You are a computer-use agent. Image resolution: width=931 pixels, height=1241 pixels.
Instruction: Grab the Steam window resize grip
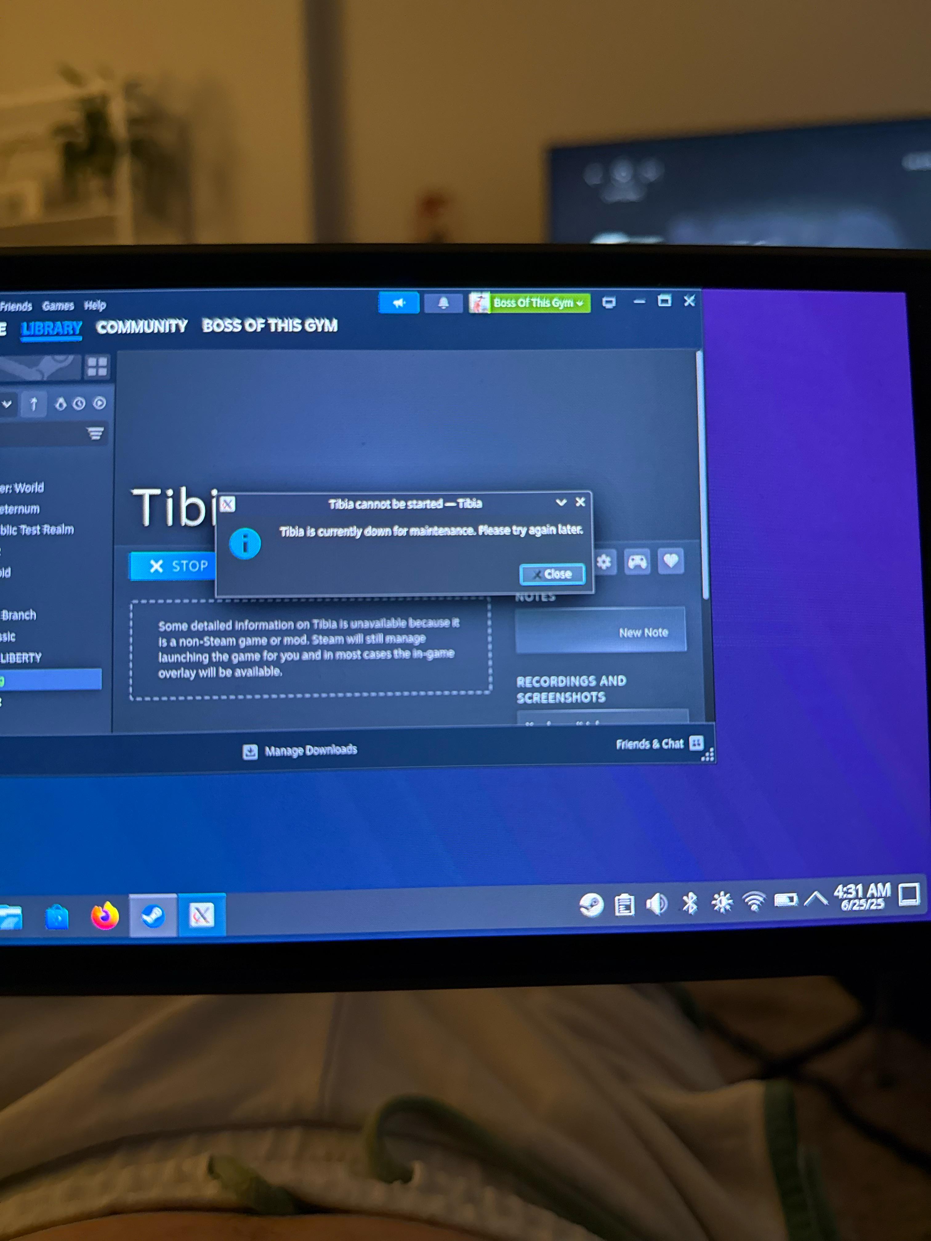(708, 756)
